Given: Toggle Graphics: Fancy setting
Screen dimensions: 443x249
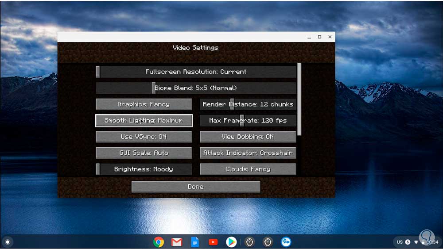Looking at the screenshot, I should point(144,104).
